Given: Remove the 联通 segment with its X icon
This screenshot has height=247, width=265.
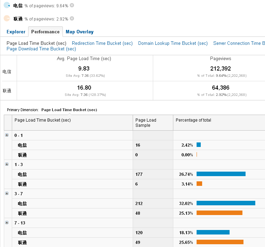Looking at the screenshot, I should tap(72, 18).
